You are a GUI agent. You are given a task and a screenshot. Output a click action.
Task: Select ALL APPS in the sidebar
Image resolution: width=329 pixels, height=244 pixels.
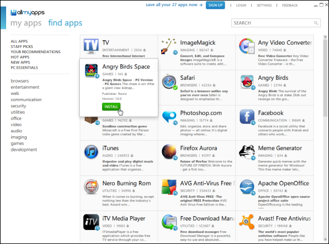20,41
